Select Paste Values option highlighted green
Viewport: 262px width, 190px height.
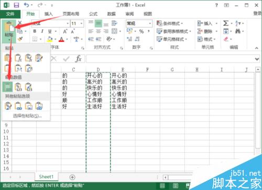tap(7, 87)
